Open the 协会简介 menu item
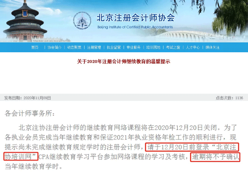Viewport: 248px width, 173px height. (x=55, y=47)
